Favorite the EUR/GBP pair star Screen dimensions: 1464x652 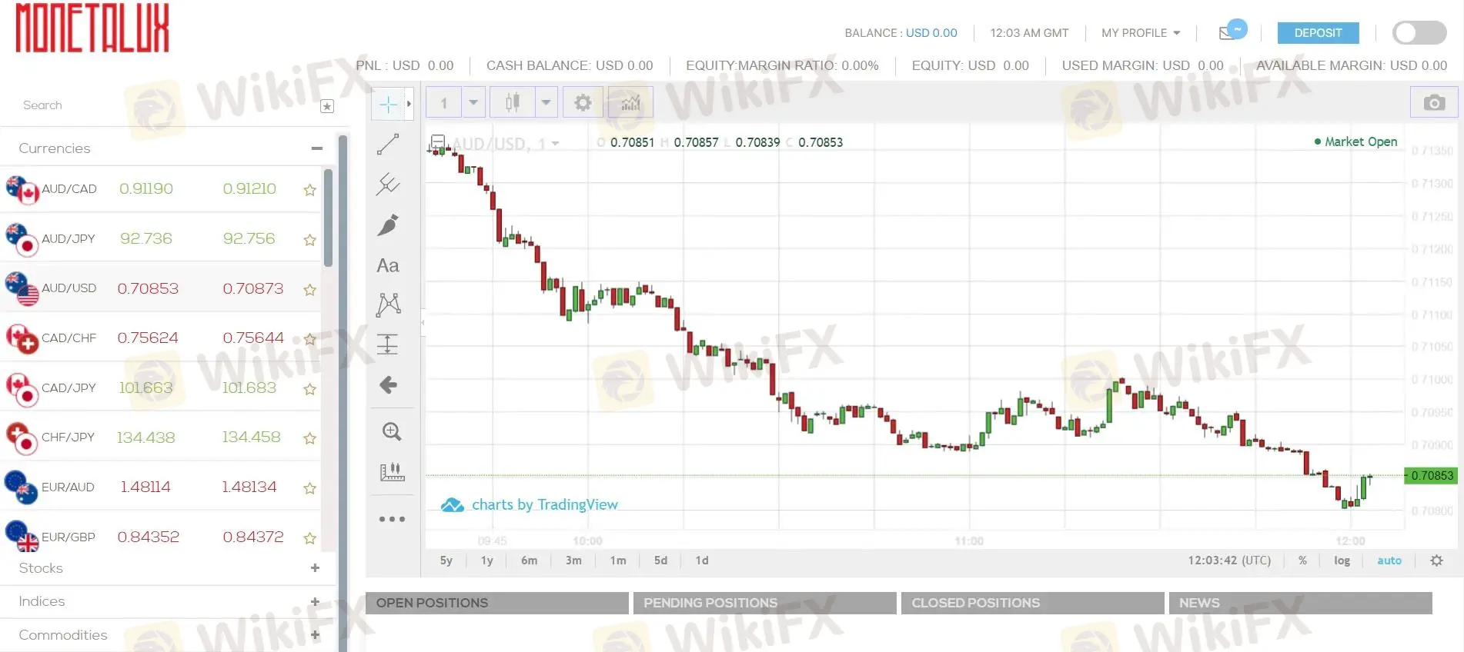point(309,538)
